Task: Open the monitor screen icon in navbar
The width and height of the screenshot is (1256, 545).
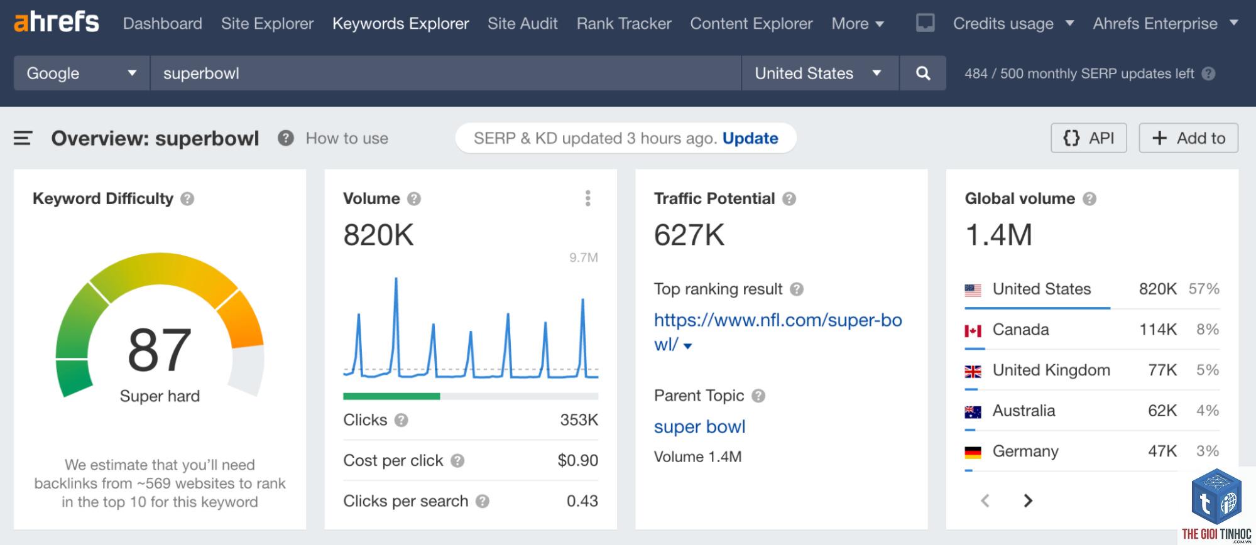Action: [x=925, y=23]
